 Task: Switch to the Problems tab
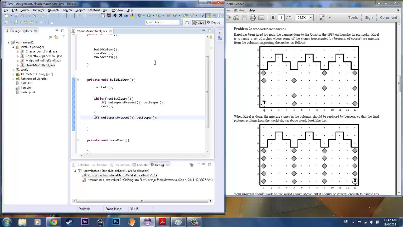81,165
